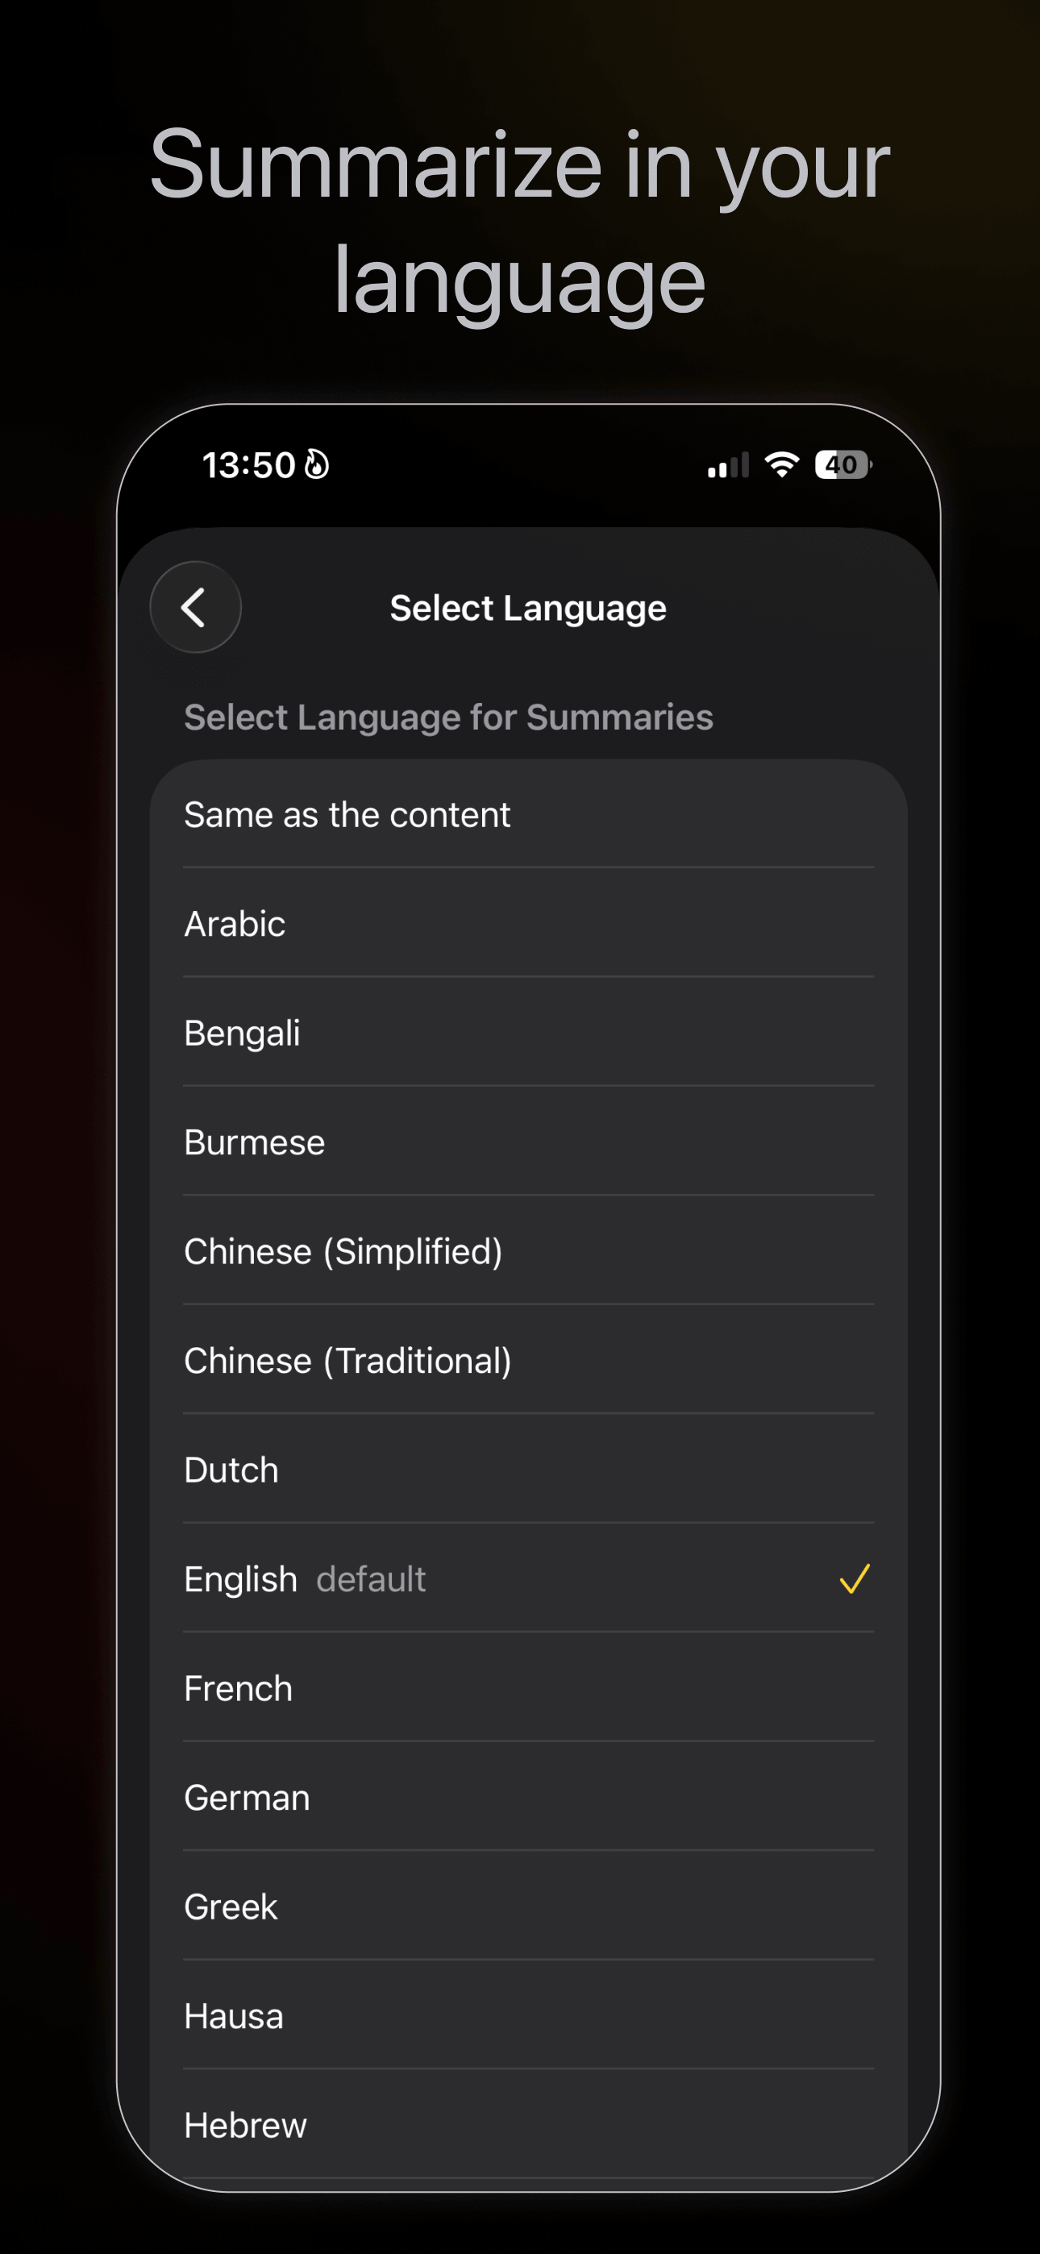1040x2254 pixels.
Task: Tap the back chevron arrow
Action: pyautogui.click(x=194, y=607)
